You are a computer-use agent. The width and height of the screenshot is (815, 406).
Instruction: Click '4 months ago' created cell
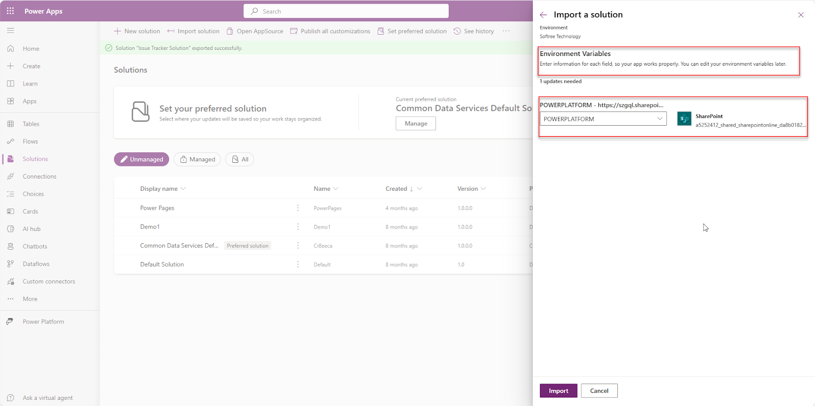pos(401,208)
